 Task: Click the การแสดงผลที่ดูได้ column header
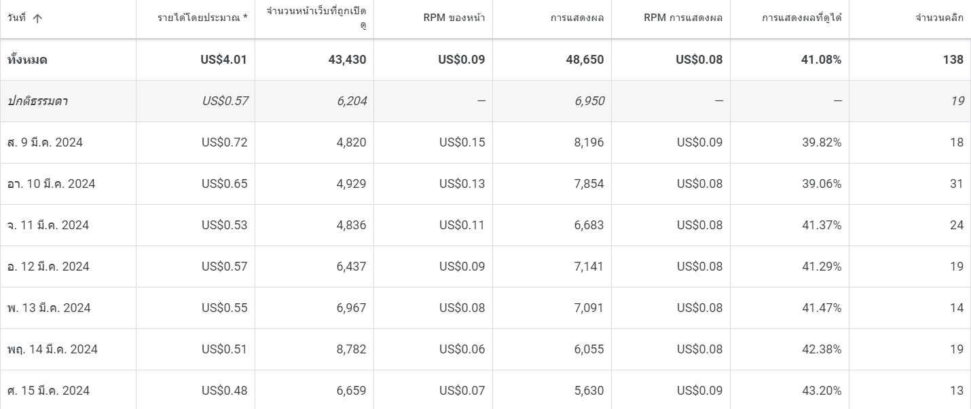point(801,18)
